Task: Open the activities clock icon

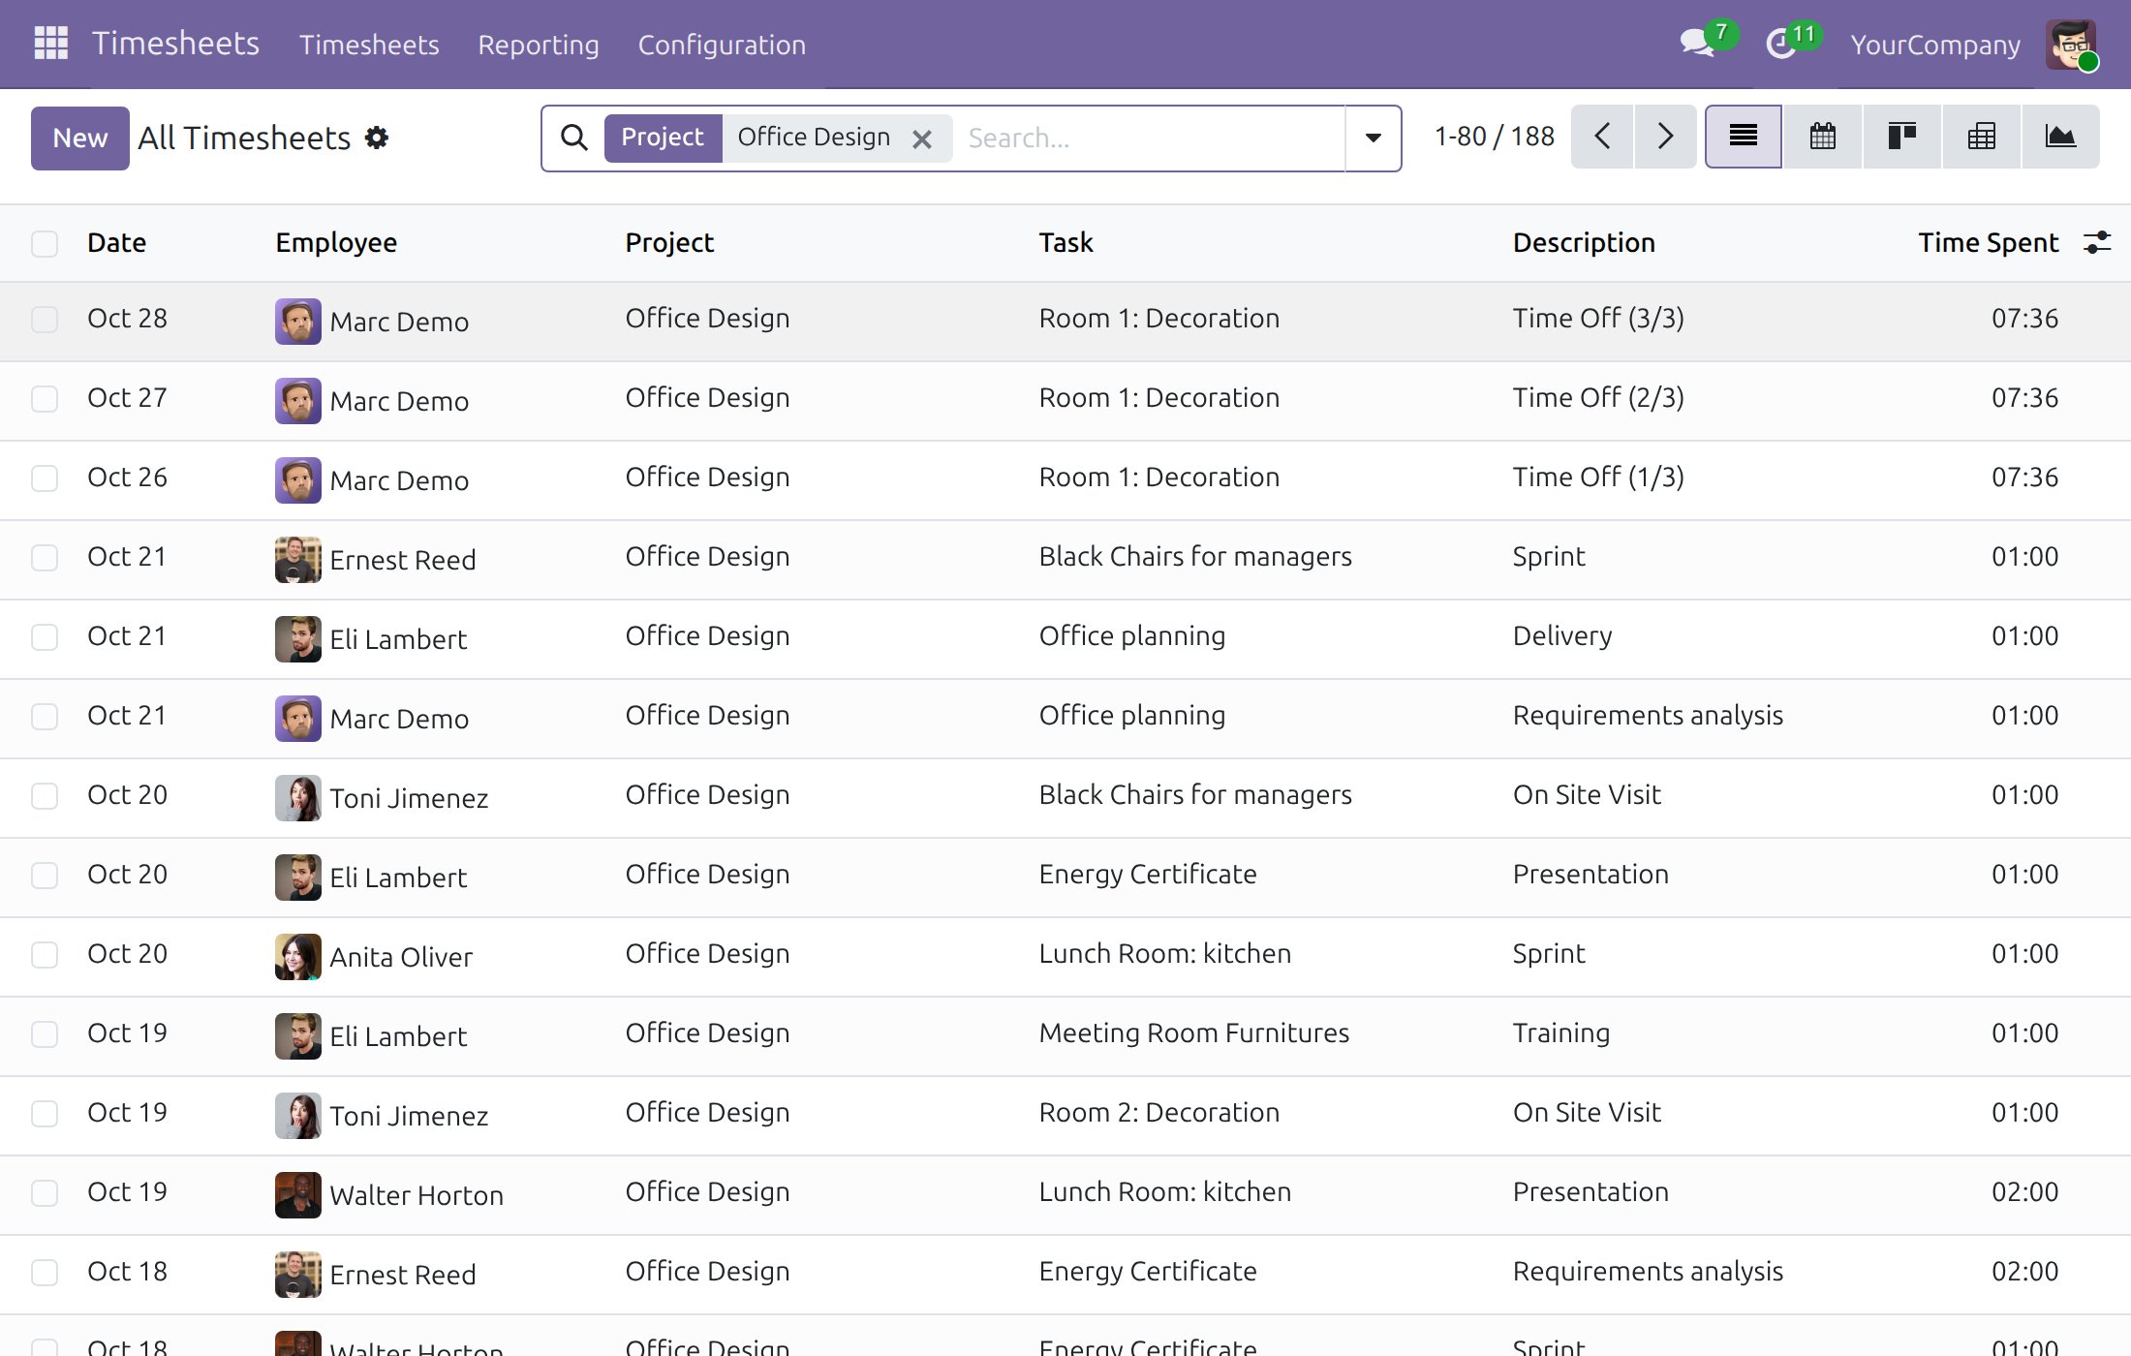Action: point(1780,44)
